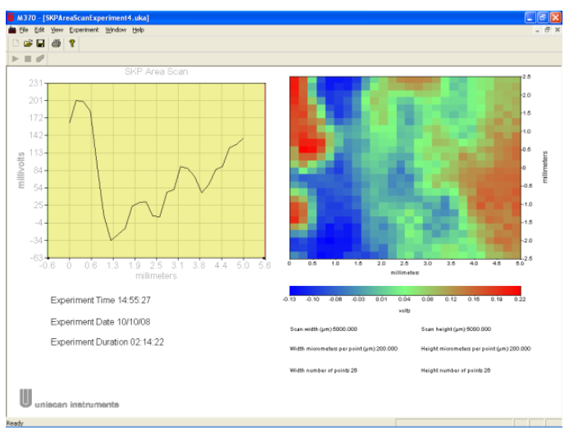
Task: Expand the Window menu
Action: click(116, 29)
